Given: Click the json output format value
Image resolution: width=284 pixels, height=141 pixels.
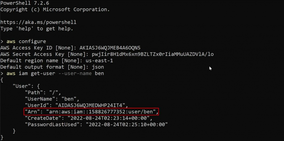Looking at the screenshot, I should tap(98, 67).
